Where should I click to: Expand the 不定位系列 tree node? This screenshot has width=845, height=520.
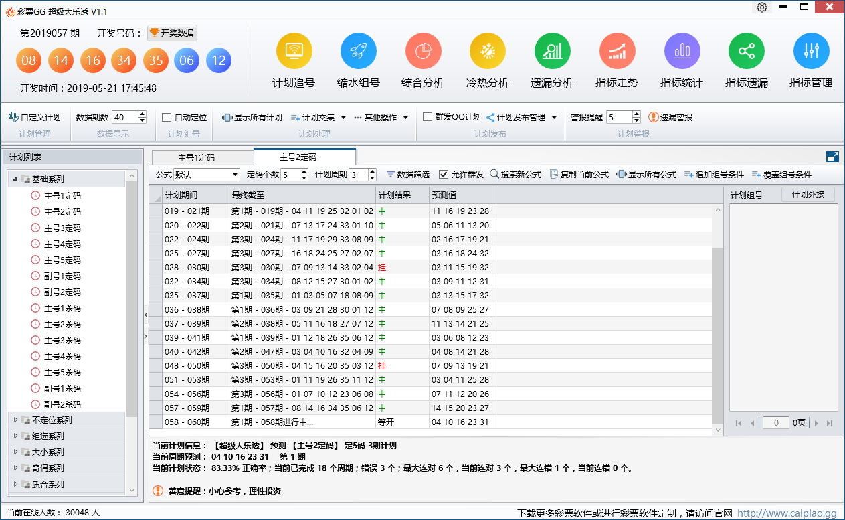[16, 420]
